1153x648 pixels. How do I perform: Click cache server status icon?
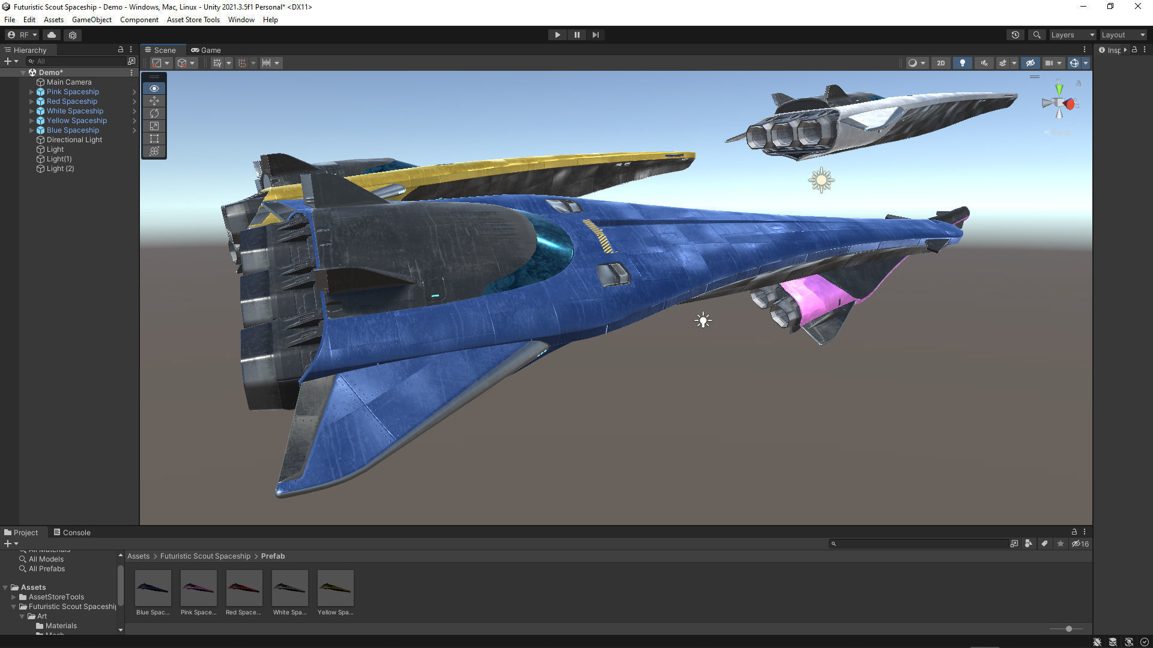(x=1113, y=642)
